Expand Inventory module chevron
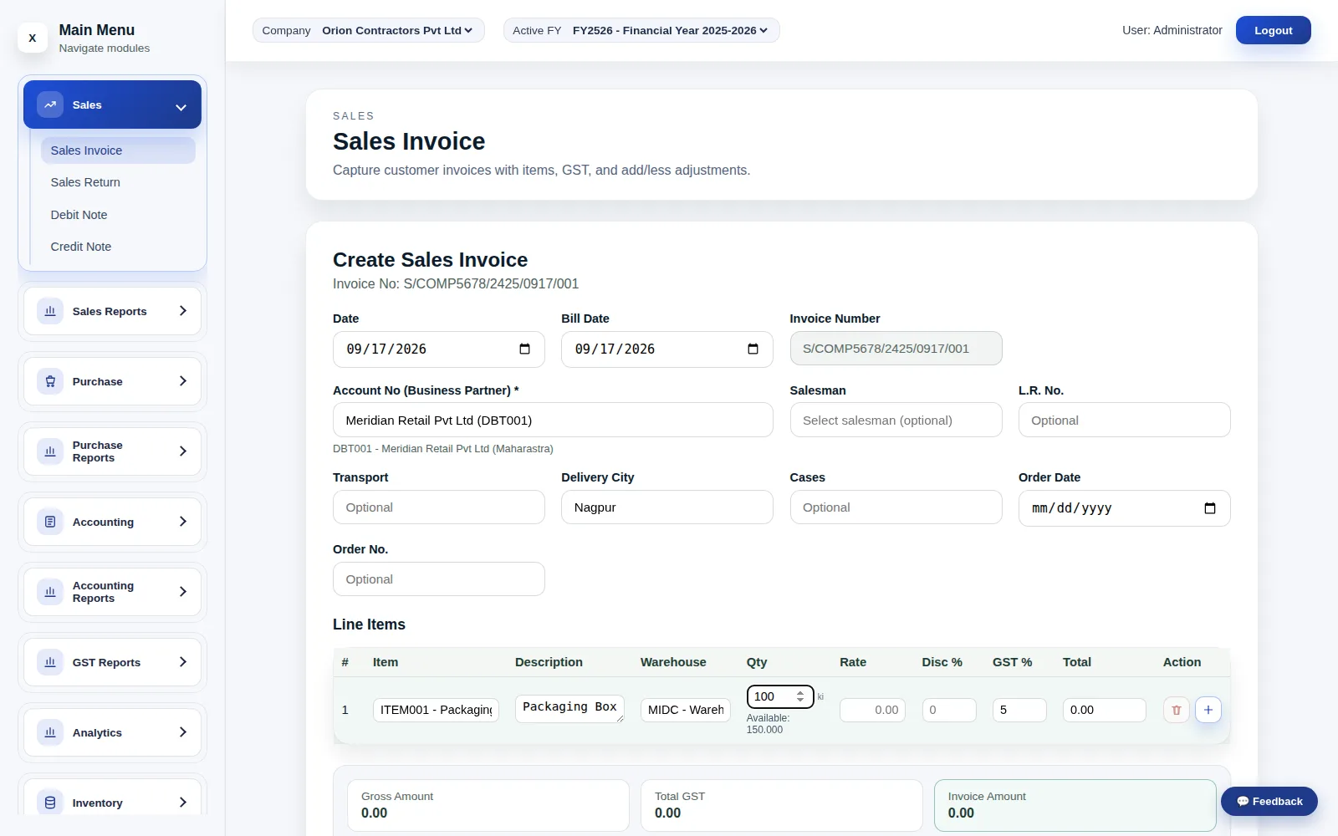Viewport: 1338px width, 836px height. coord(183,803)
